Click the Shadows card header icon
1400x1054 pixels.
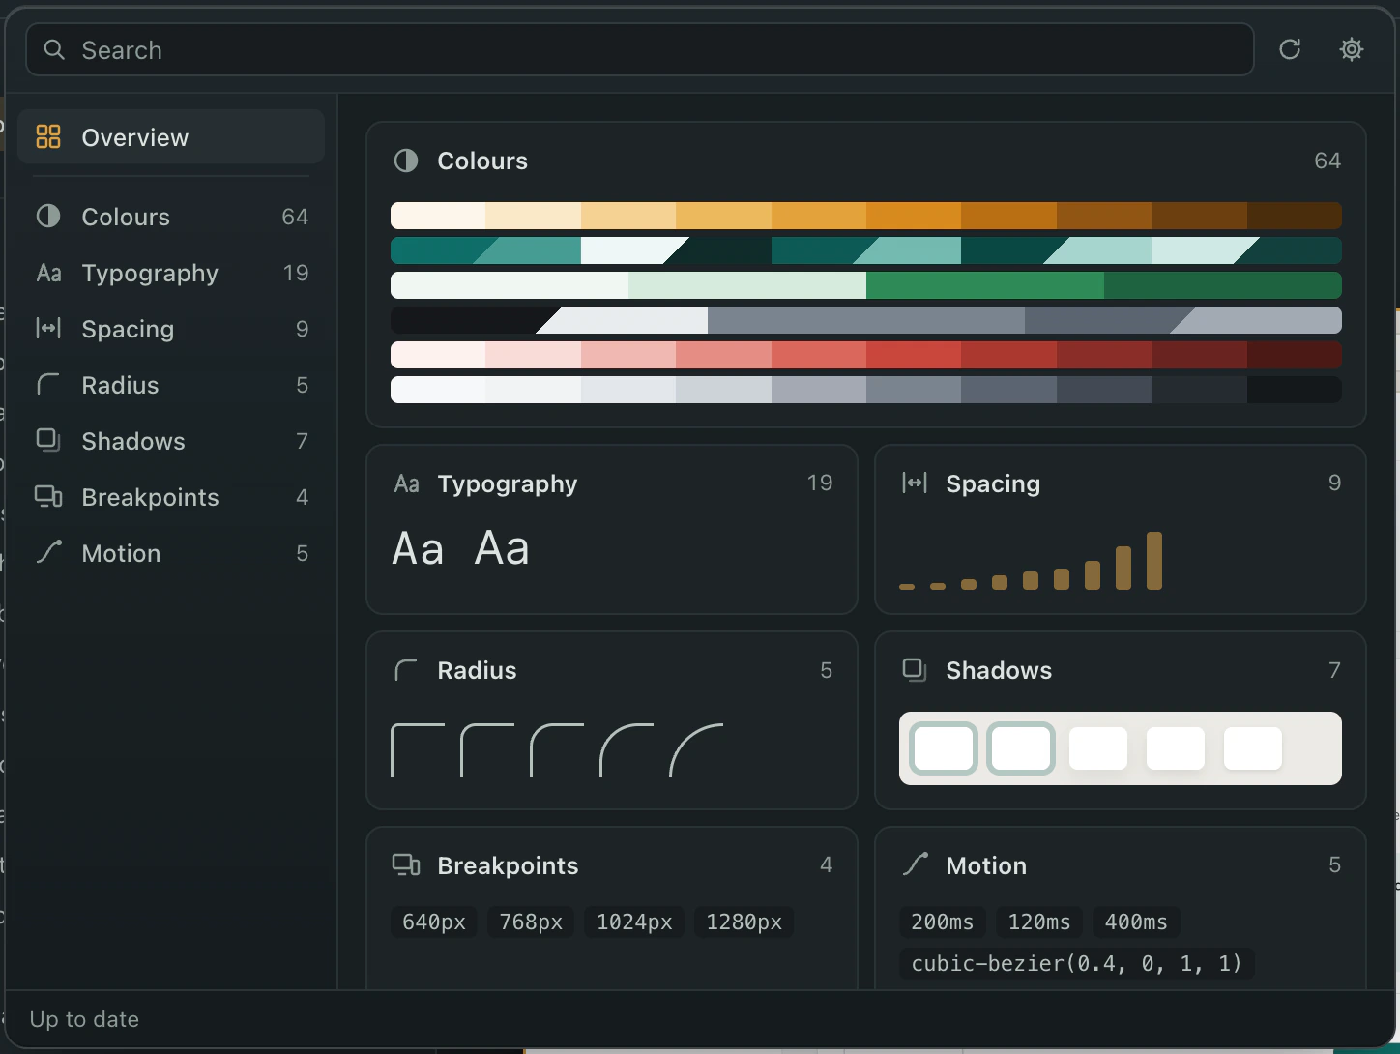pos(915,669)
